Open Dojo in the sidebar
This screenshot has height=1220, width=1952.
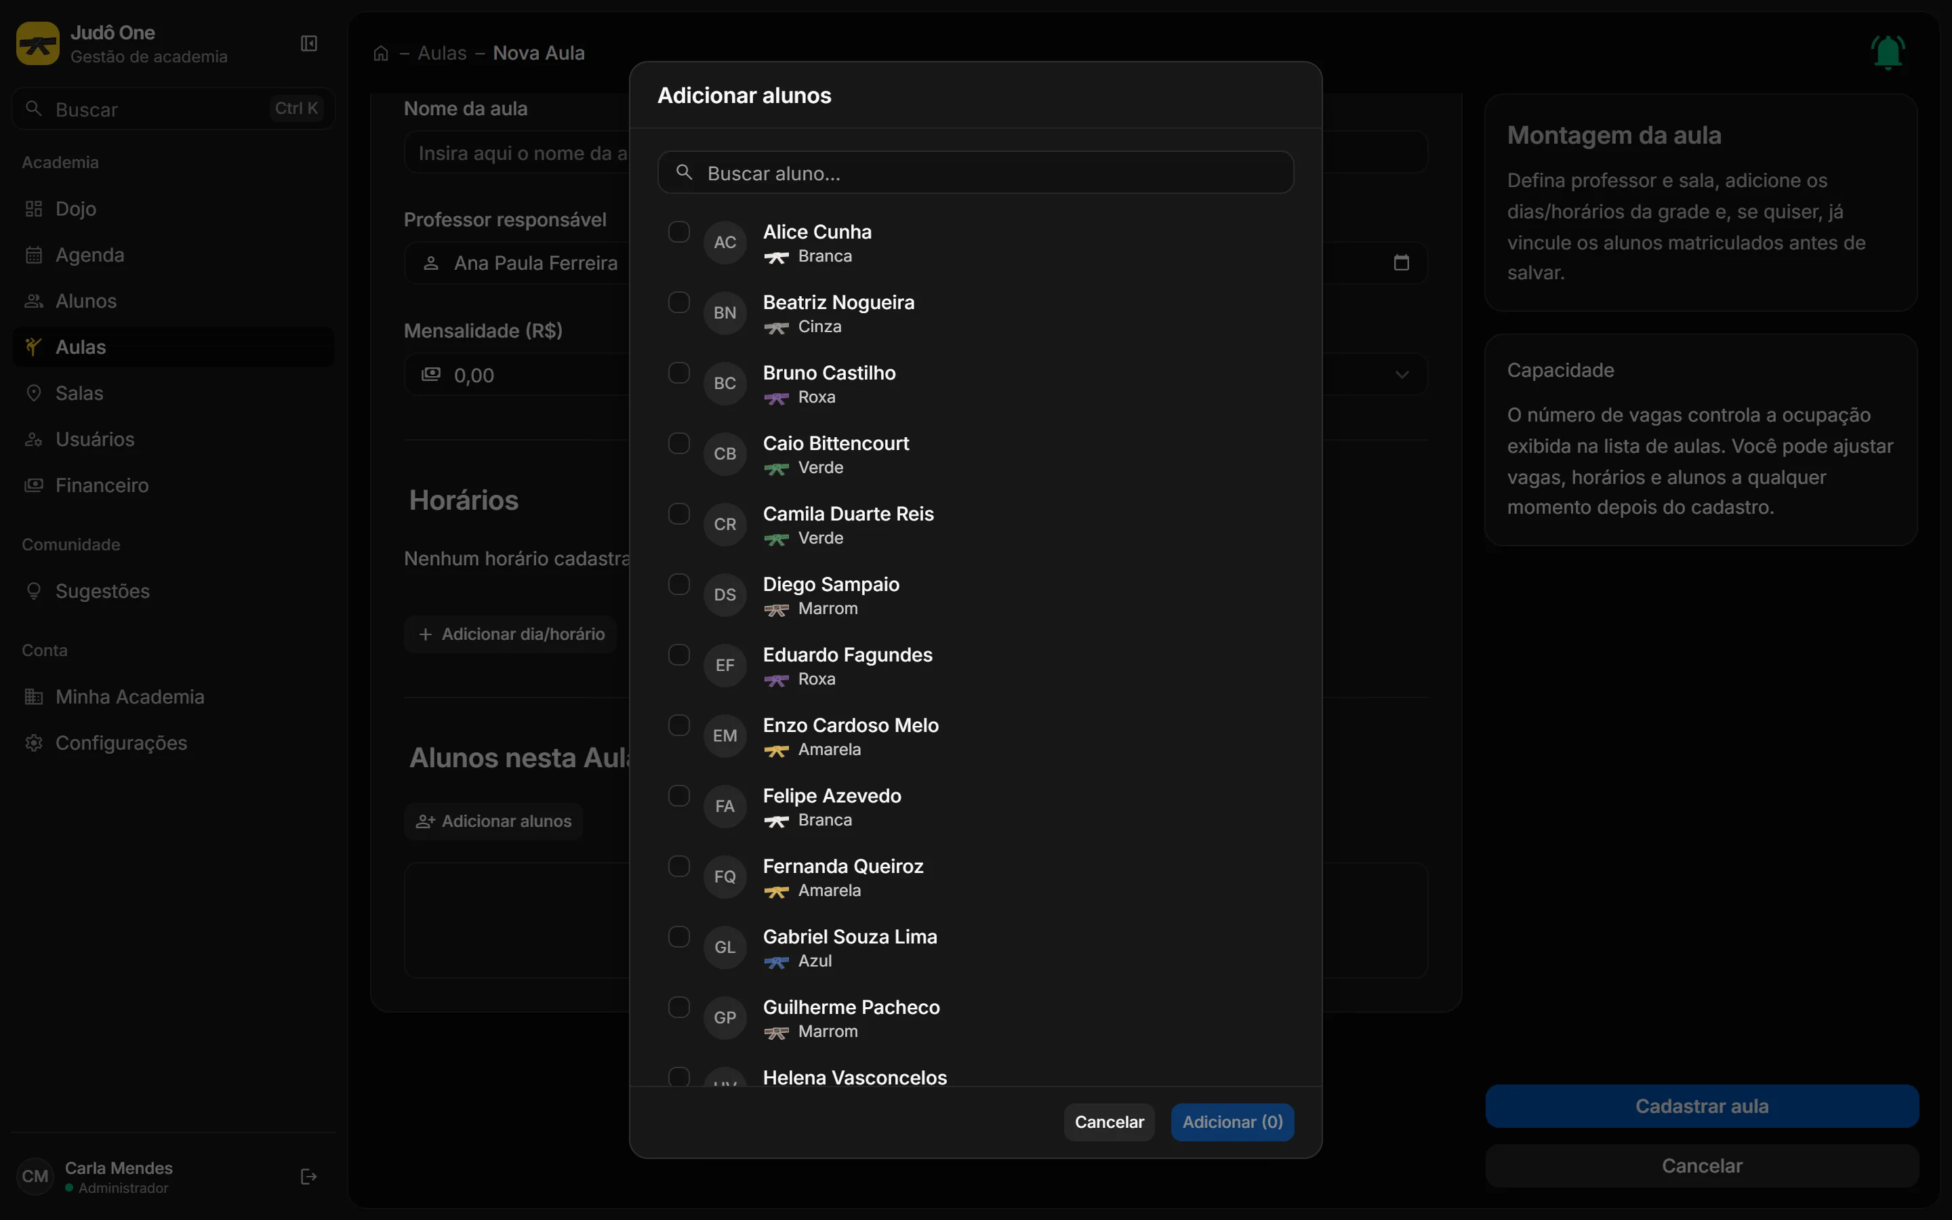click(x=174, y=209)
